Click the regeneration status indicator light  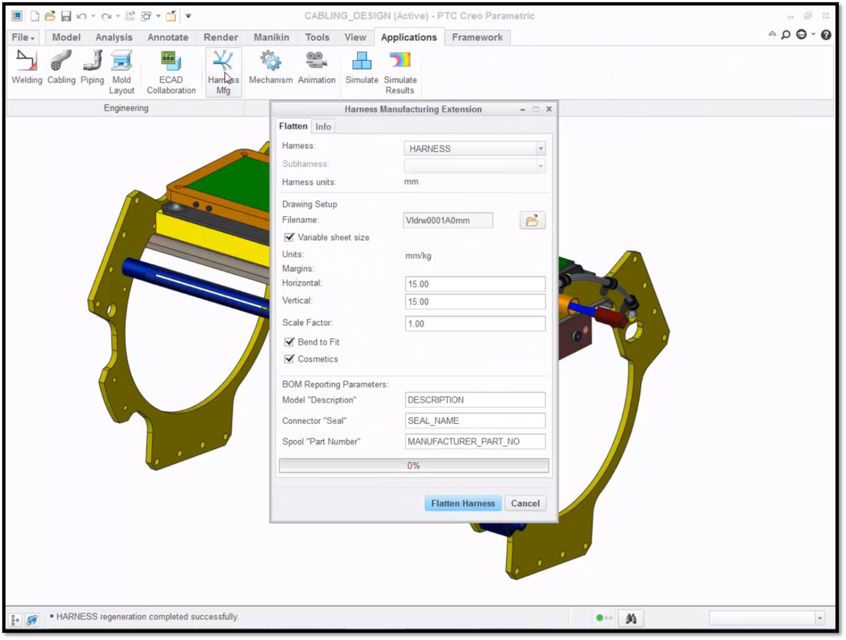tap(599, 618)
